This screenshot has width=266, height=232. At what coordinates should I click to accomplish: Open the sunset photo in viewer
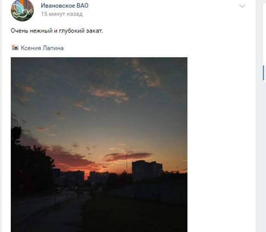pyautogui.click(x=99, y=145)
